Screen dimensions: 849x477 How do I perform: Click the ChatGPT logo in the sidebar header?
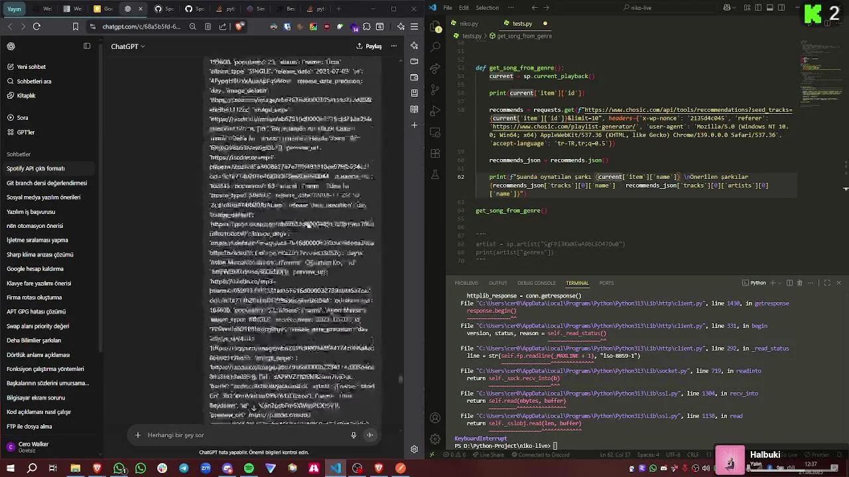[11, 46]
